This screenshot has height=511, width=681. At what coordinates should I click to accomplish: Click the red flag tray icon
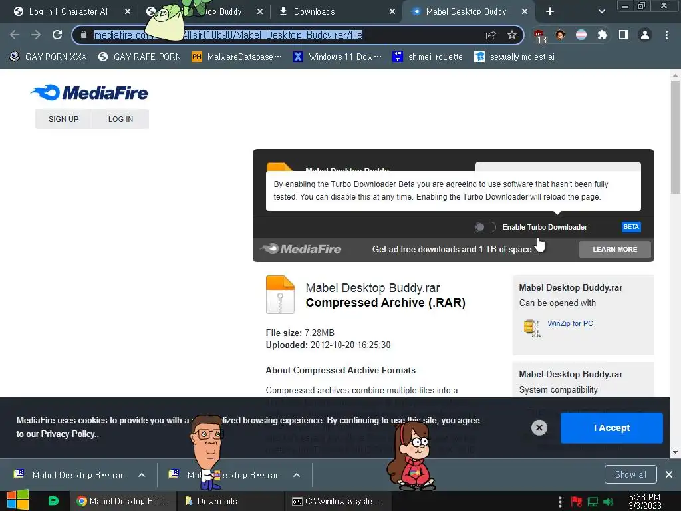(577, 502)
